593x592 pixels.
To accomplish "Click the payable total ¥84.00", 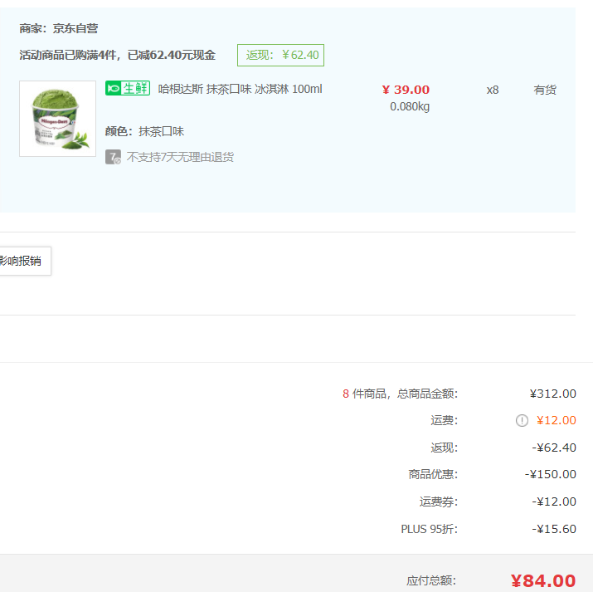I will [543, 580].
